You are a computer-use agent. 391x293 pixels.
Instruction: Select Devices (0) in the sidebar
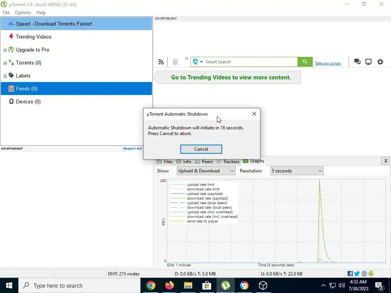click(76, 101)
